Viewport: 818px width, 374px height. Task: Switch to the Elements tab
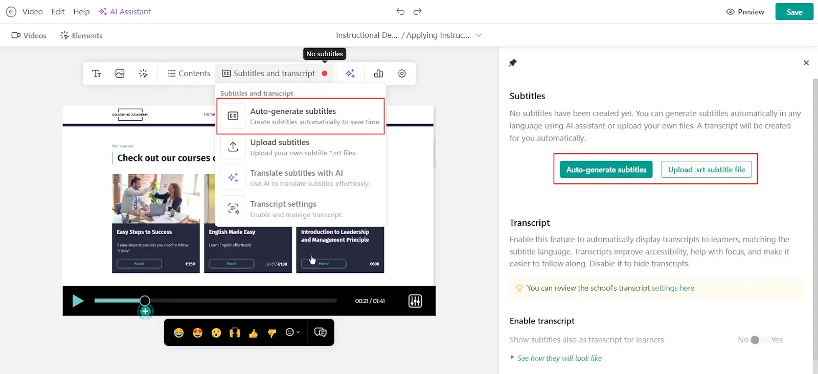coord(81,35)
